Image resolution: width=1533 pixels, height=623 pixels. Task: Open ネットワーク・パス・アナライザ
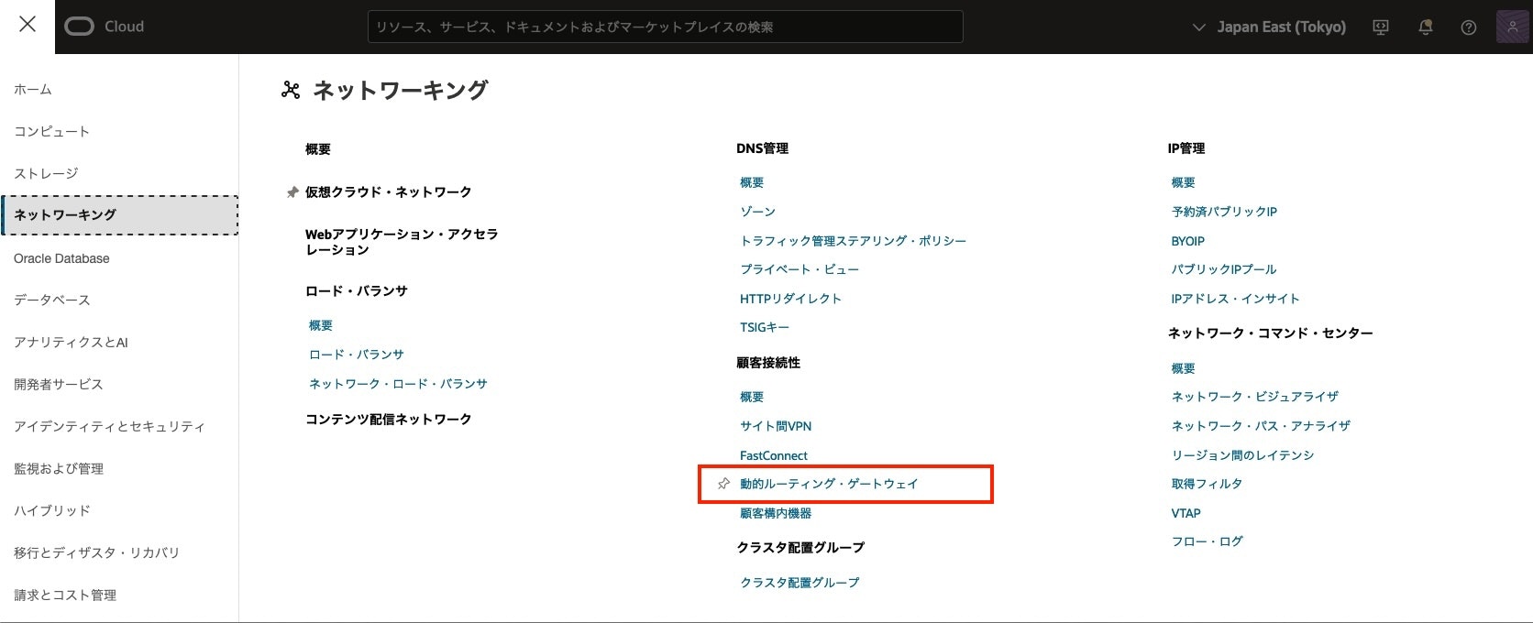pos(1261,426)
